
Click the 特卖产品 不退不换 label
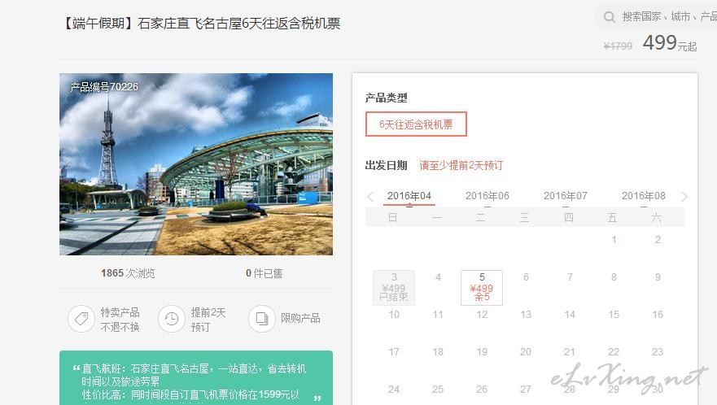click(120, 320)
